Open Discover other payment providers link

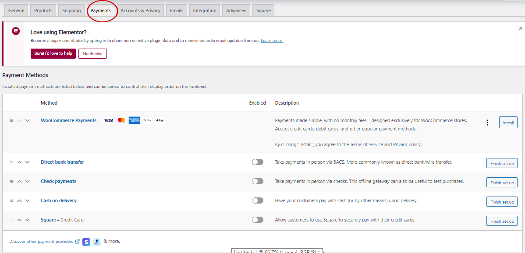(x=45, y=241)
